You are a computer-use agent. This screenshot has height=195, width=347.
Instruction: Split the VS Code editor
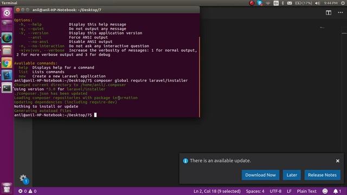click(x=329, y=12)
